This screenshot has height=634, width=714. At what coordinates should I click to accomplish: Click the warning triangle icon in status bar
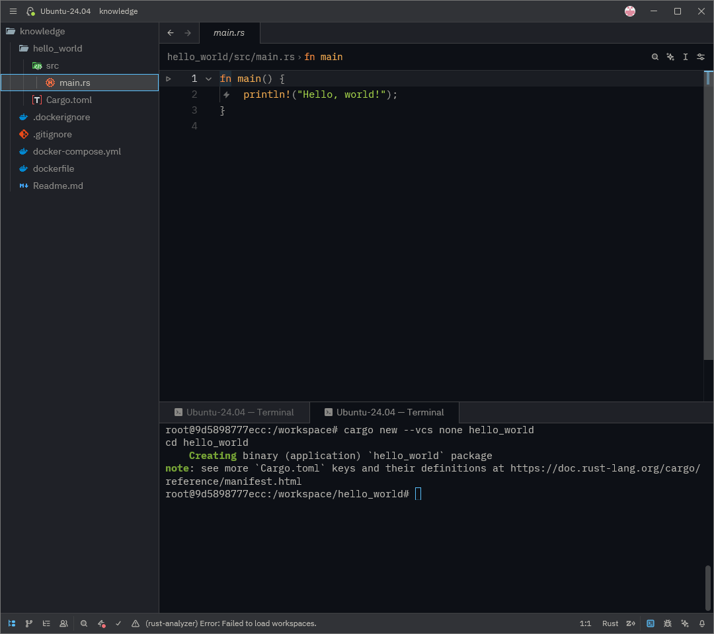pyautogui.click(x=136, y=623)
